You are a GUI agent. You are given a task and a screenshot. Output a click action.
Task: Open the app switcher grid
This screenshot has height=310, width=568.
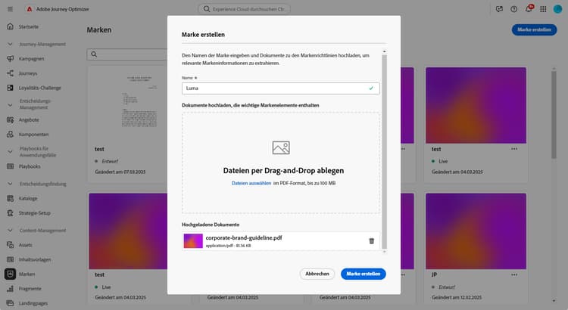pos(543,9)
